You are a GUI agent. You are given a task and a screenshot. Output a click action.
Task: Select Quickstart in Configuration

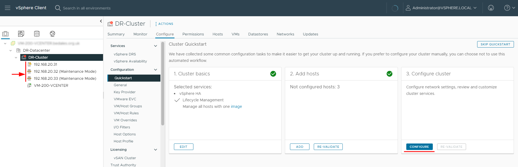click(134, 78)
